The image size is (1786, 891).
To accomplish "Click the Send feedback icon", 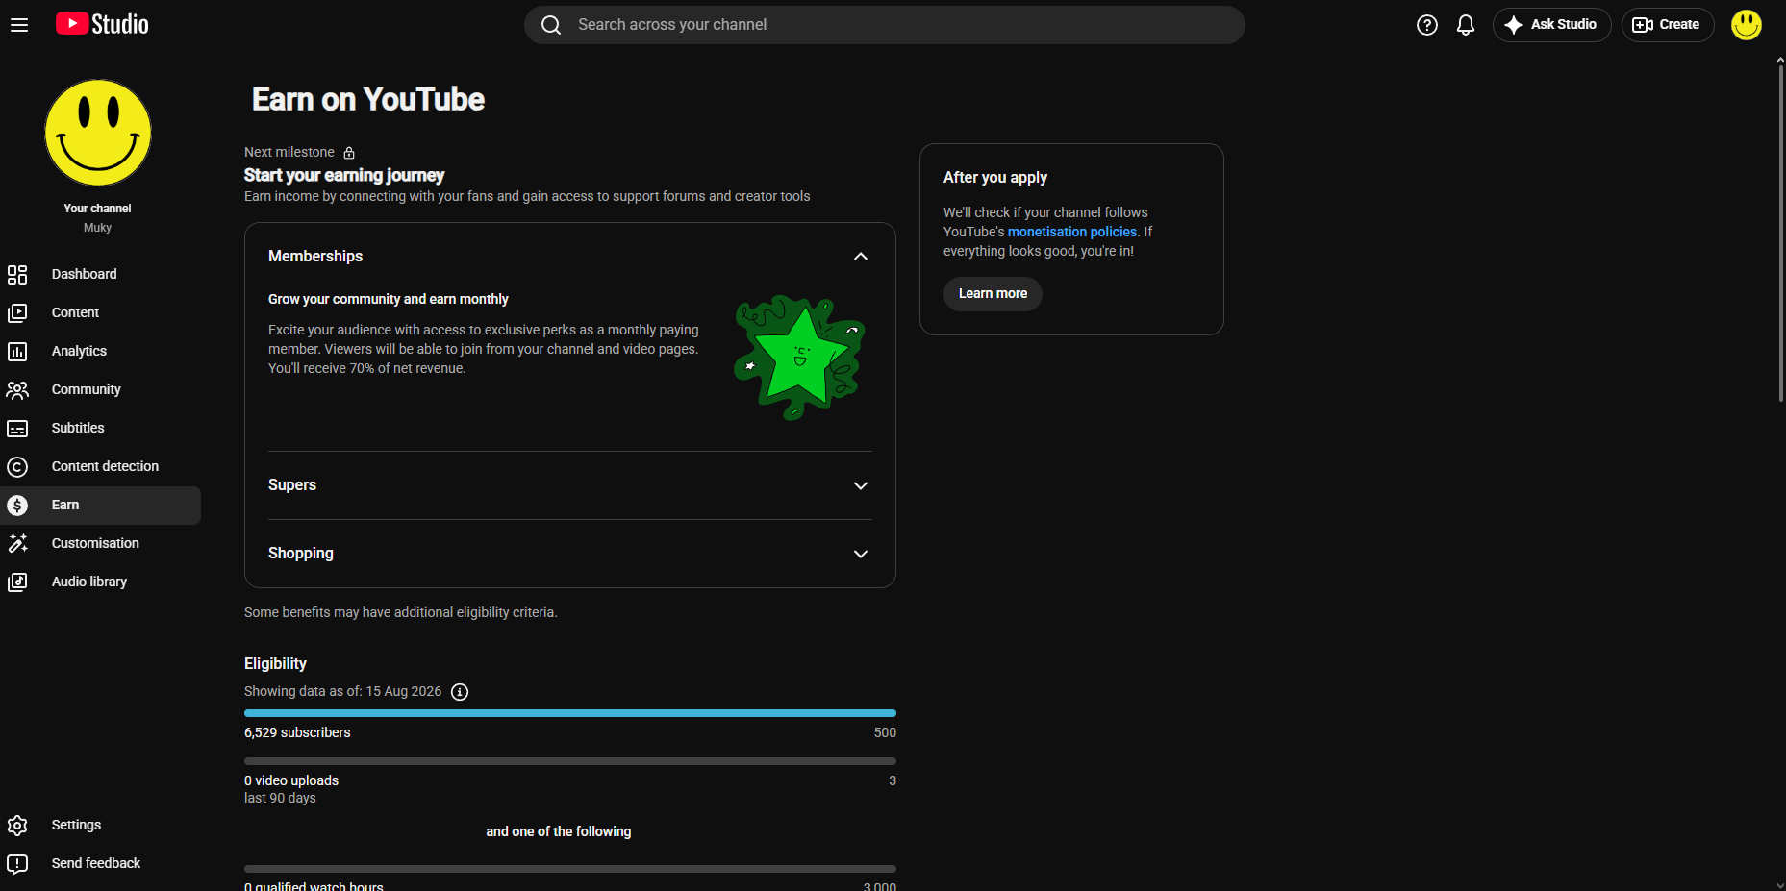I will click(x=17, y=864).
